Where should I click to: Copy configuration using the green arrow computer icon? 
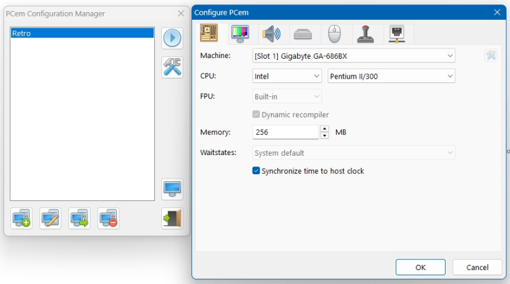point(79,218)
